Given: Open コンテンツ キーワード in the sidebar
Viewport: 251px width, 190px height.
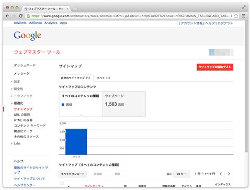Looking at the screenshot, I should (x=30, y=126).
